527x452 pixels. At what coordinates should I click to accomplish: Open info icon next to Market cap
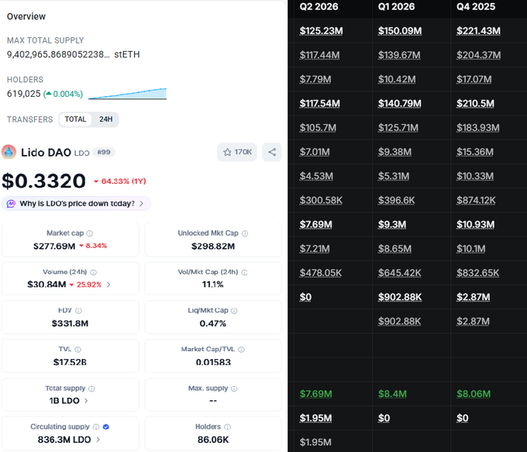pos(89,233)
